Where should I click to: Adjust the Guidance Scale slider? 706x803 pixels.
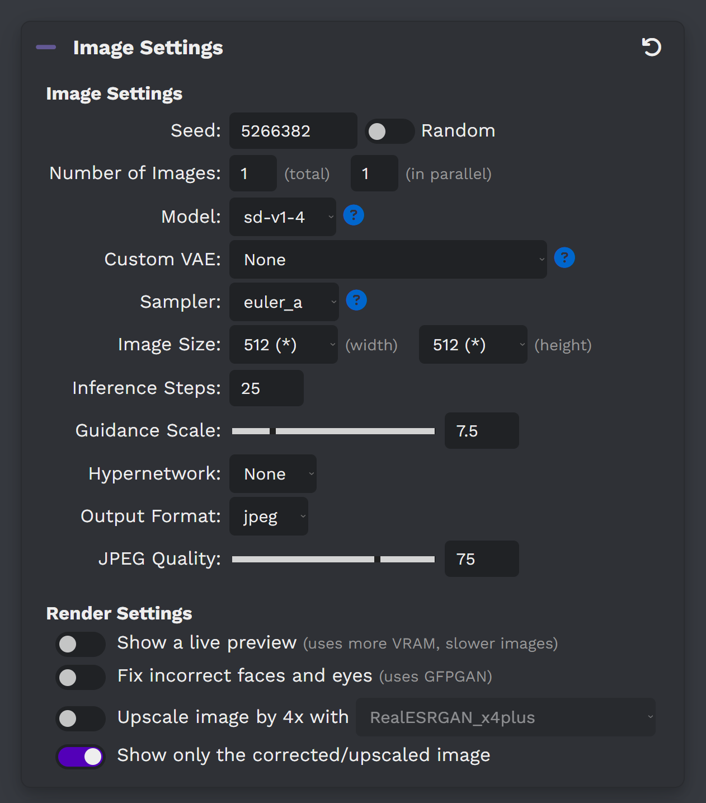click(333, 431)
